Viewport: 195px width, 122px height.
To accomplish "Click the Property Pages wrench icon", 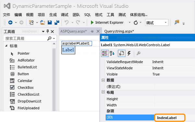I will point(138,53).
